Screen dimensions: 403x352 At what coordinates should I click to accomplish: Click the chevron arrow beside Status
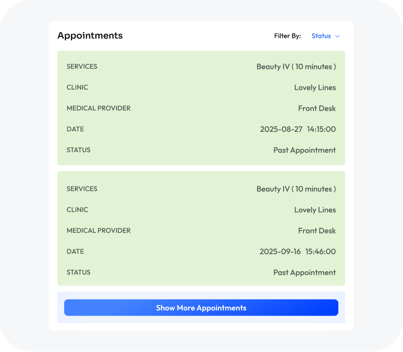[337, 36]
